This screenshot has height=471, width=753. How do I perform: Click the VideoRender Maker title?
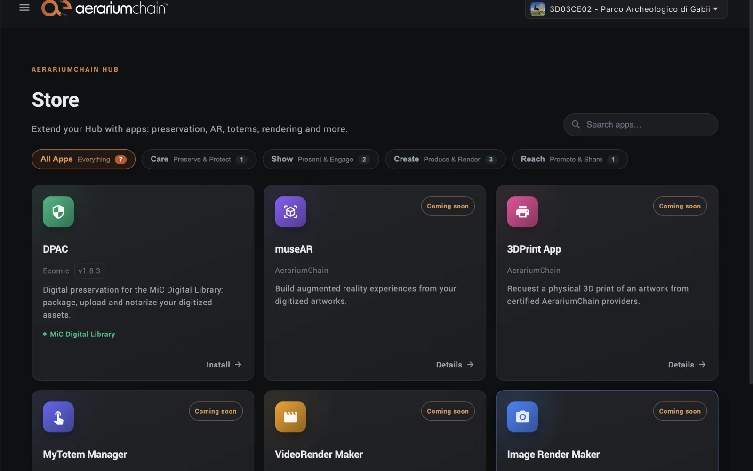pos(319,455)
